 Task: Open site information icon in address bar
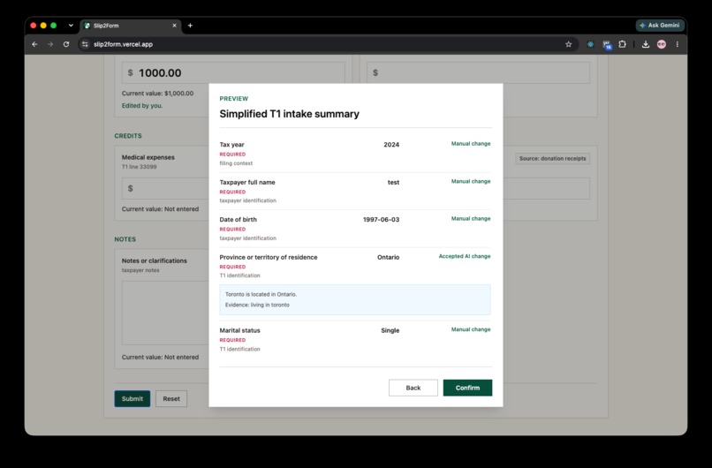click(x=85, y=44)
